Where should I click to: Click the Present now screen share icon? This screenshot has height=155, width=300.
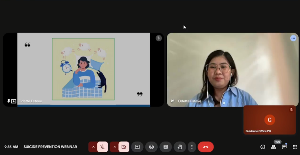pyautogui.click(x=137, y=147)
